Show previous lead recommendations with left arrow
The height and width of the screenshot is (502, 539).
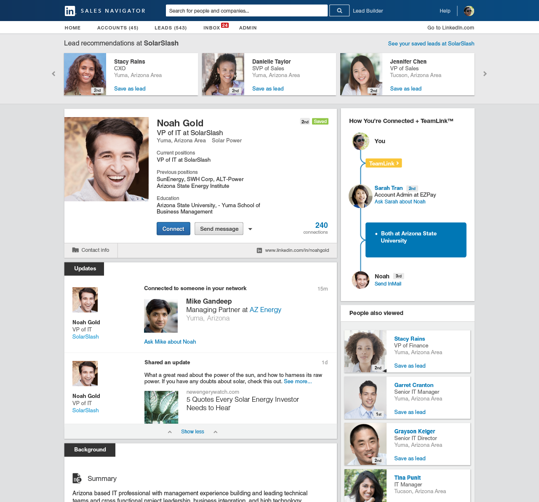[x=53, y=74]
